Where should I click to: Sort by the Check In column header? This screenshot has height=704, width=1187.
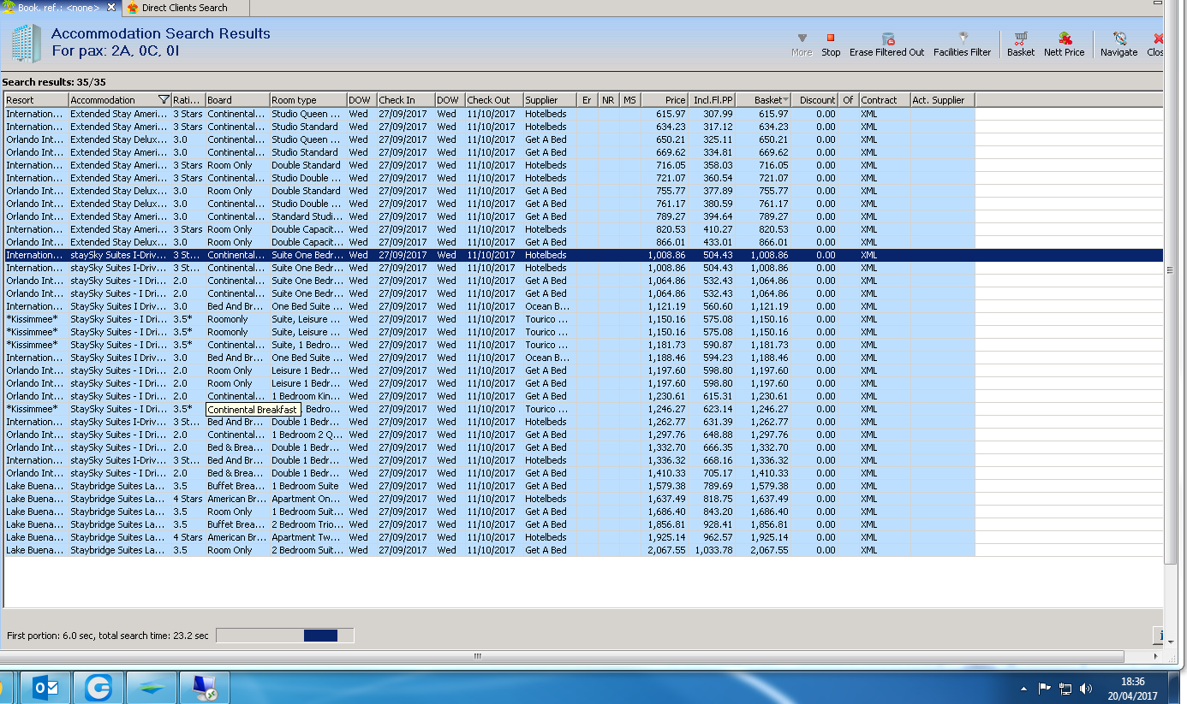point(406,100)
